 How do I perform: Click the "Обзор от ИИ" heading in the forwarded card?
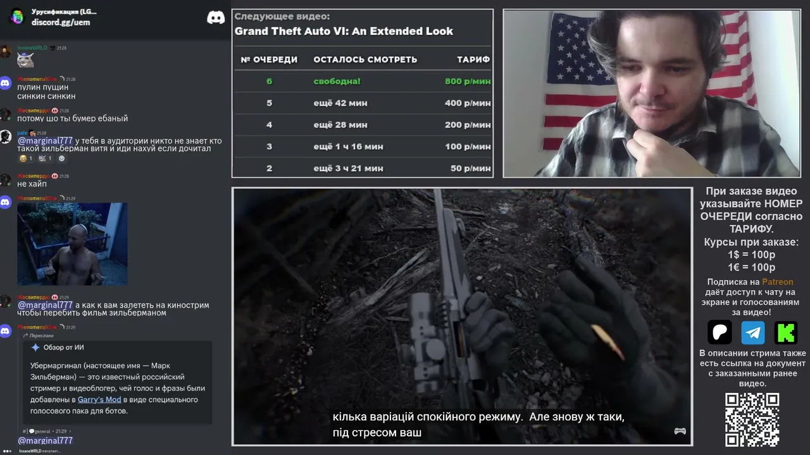click(63, 348)
